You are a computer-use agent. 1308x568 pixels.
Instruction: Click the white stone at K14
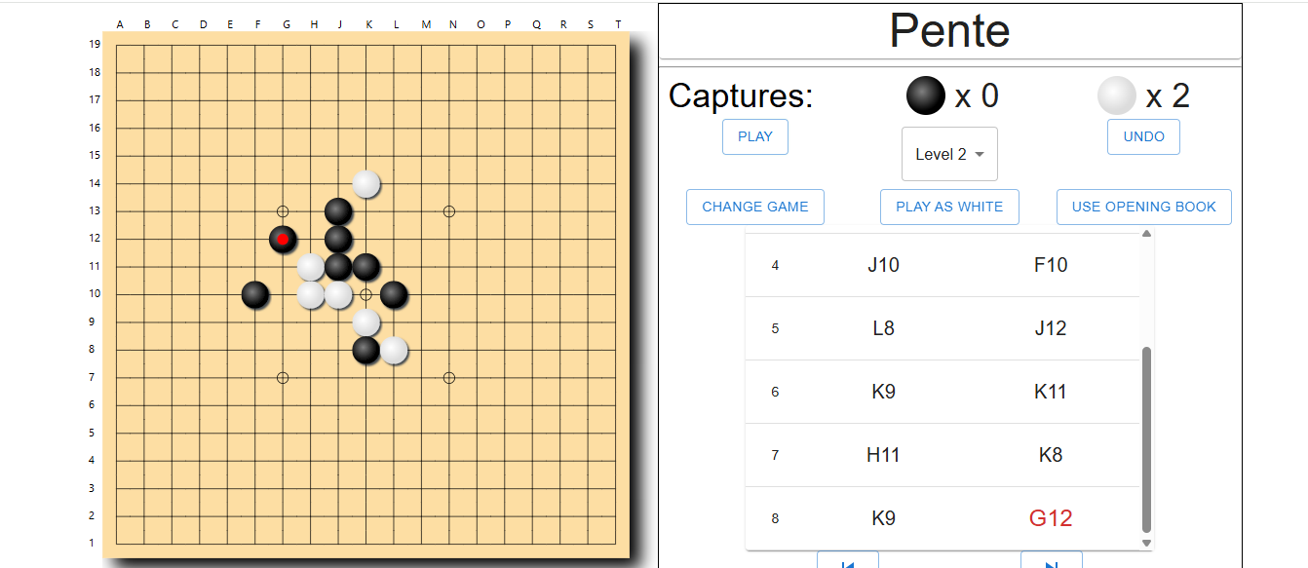point(366,183)
